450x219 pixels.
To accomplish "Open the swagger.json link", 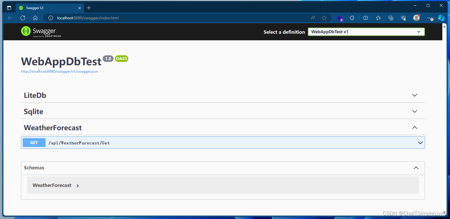I will (59, 71).
